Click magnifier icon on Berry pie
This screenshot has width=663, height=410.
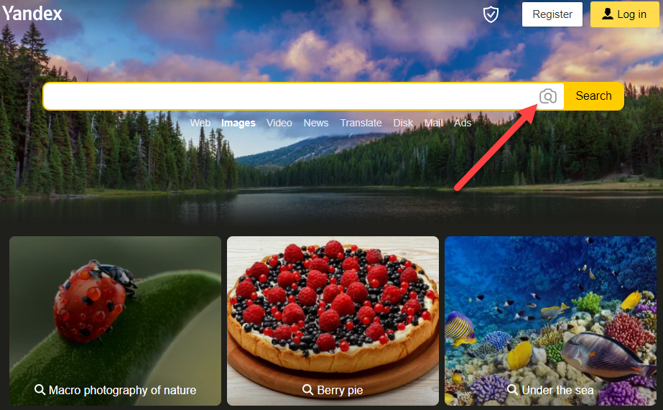pos(308,389)
